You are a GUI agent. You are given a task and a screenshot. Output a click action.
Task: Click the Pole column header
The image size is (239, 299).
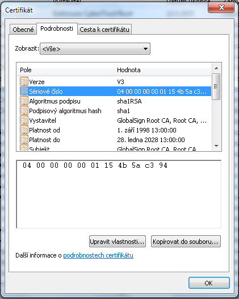(x=65, y=70)
